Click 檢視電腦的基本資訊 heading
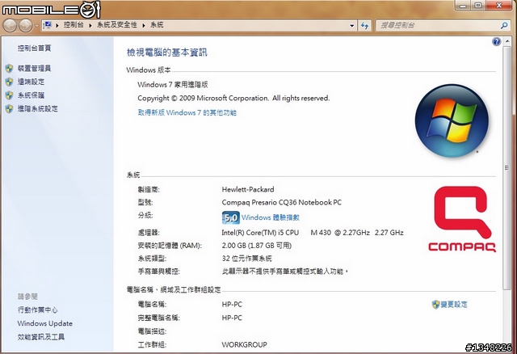The height and width of the screenshot is (354, 517). (x=167, y=52)
